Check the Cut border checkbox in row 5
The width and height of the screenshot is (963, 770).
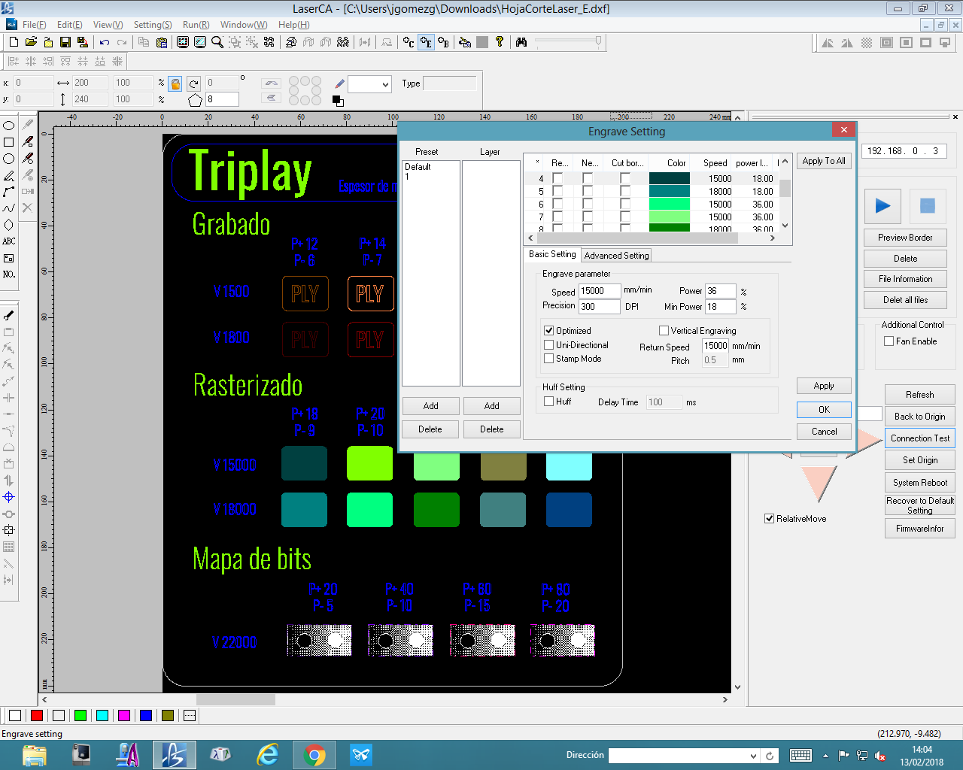(x=625, y=192)
